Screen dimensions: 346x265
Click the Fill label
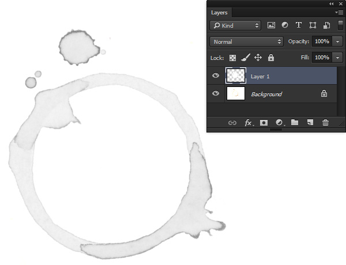coord(305,58)
